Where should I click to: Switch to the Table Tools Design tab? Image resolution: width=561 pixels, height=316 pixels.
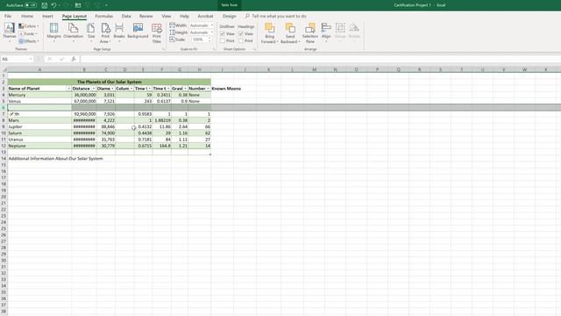(x=230, y=16)
